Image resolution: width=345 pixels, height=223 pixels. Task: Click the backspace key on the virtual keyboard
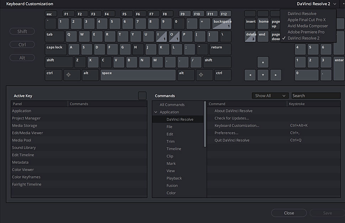[222, 24]
